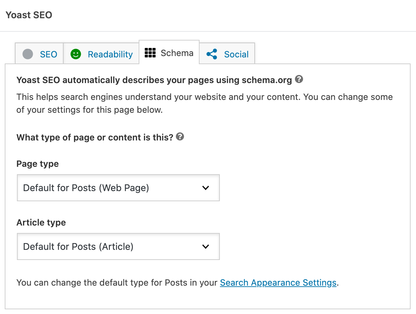Select the Schema tab
This screenshot has height=314, width=416.
coord(169,53)
